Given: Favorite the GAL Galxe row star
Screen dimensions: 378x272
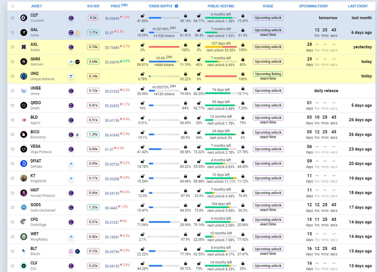Looking at the screenshot, I should [x=13, y=32].
